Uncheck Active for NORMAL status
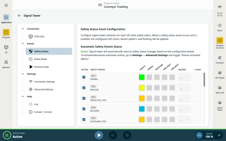This screenshot has height=141, width=226. (84, 77)
